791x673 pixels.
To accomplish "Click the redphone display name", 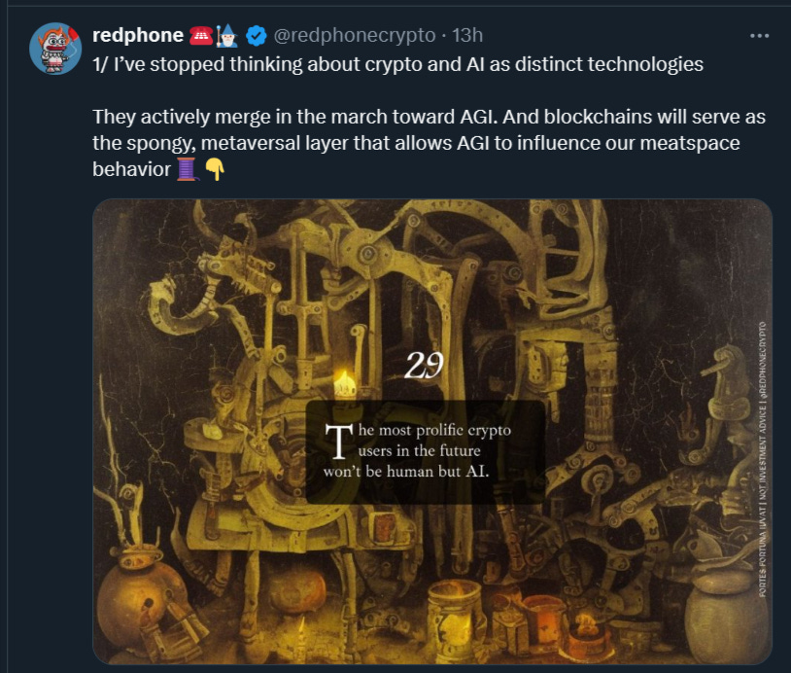I will coord(138,35).
